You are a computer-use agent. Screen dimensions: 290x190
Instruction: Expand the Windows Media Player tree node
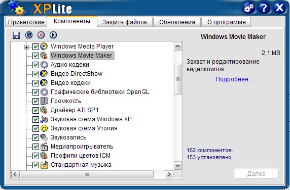[26, 47]
